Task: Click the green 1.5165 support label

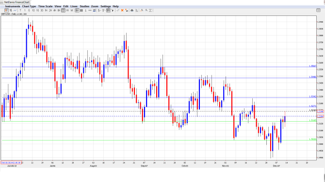Action: tap(313, 120)
